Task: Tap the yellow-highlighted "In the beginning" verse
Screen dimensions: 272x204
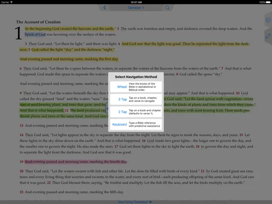Action: [x=69, y=29]
